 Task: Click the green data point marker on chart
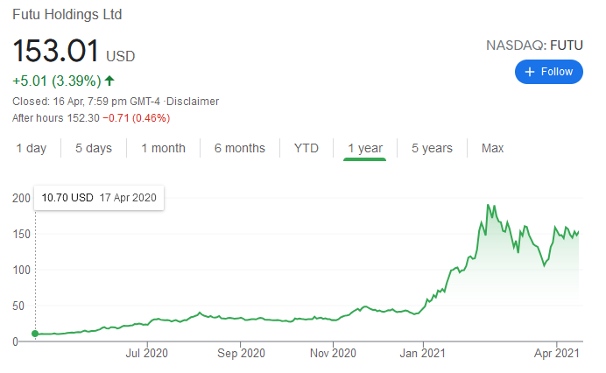coord(35,334)
